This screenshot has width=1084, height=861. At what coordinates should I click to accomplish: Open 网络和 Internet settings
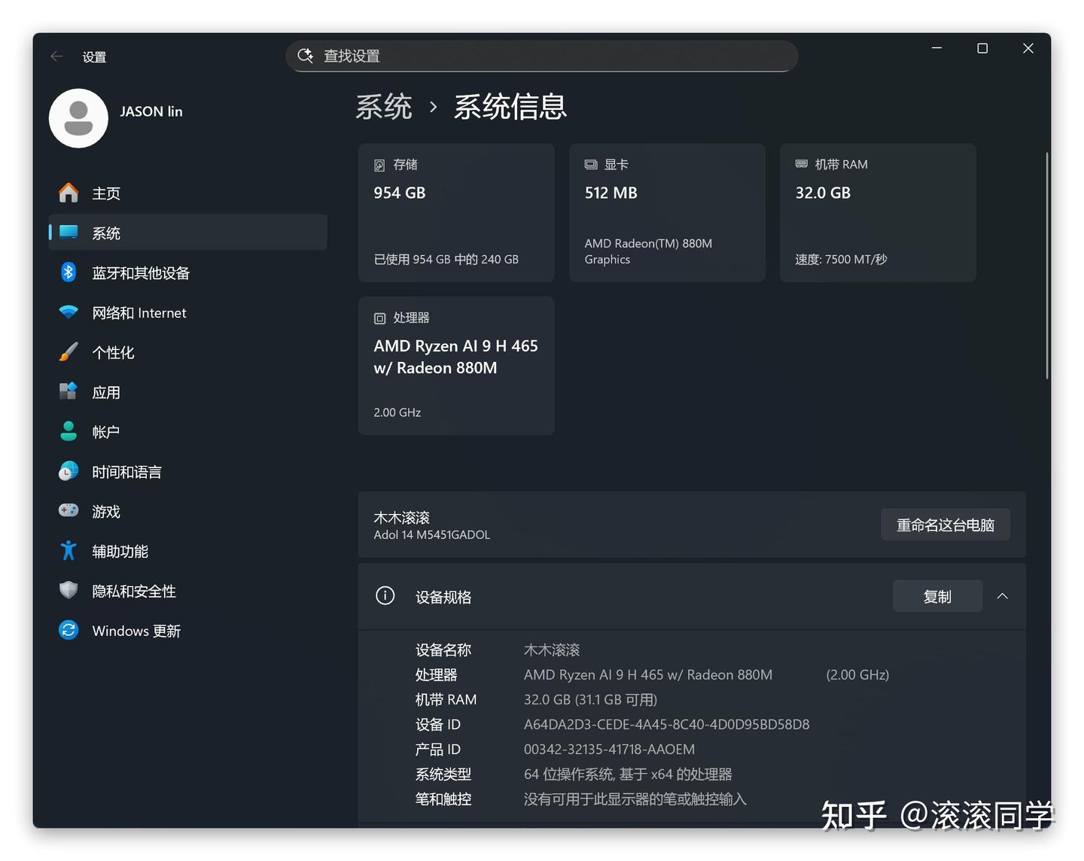[188, 312]
